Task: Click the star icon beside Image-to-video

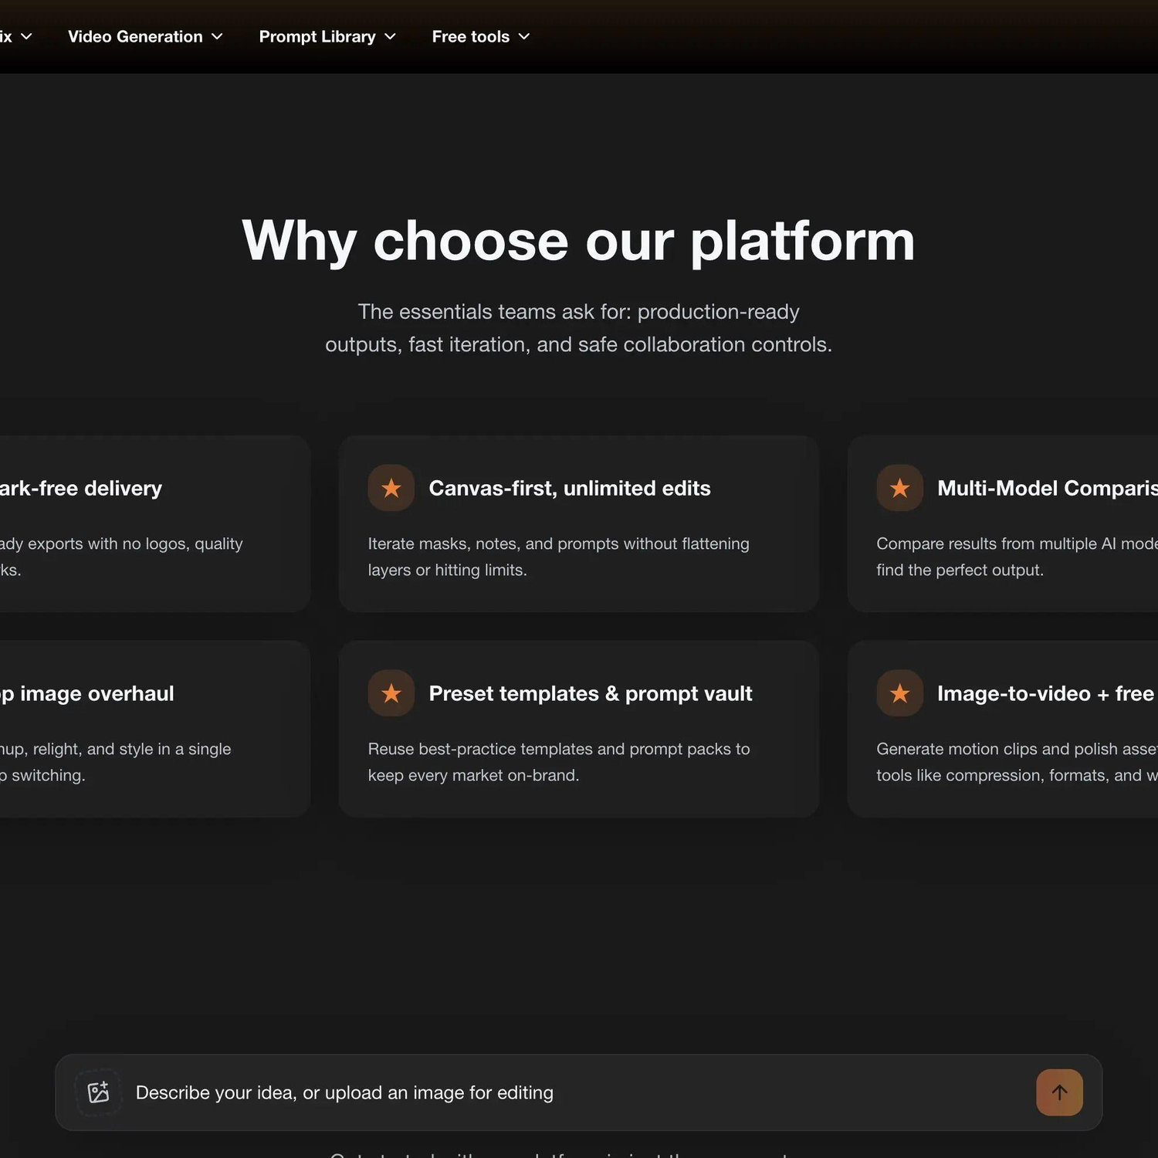Action: [x=899, y=693]
